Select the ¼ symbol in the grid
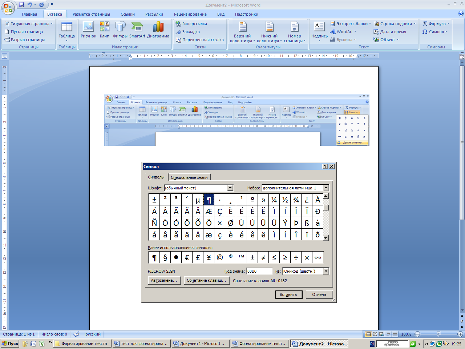This screenshot has width=465, height=349. (274, 199)
